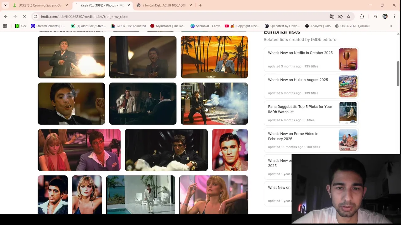
Task: Close the 71wr6ah15sL image tab
Action: (191, 5)
